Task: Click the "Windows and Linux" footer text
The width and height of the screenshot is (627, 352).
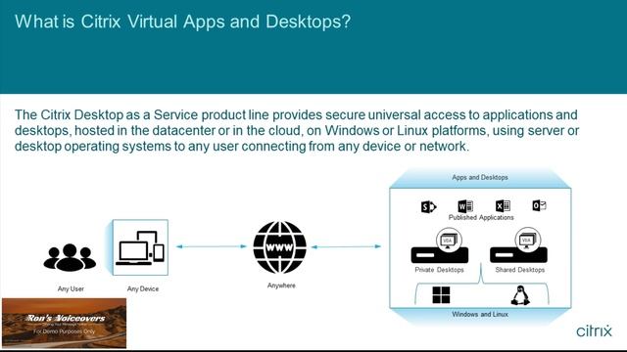Action: [480, 314]
